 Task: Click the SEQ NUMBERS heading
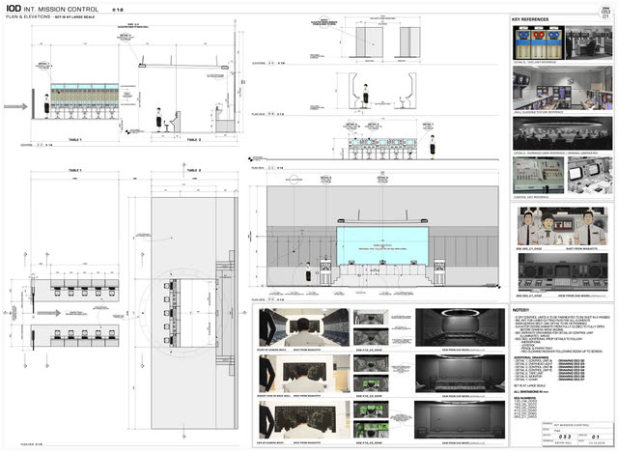coord(525,399)
